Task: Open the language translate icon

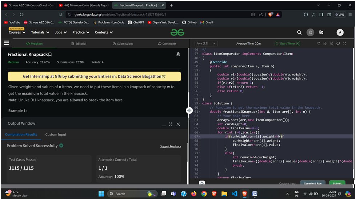Action: (321, 33)
